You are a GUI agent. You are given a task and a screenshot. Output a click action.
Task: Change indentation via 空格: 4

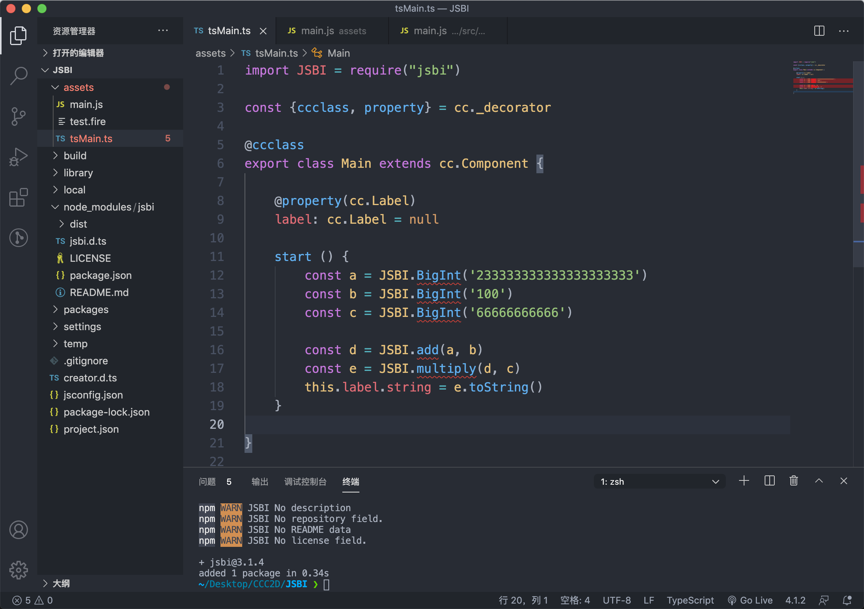click(575, 600)
